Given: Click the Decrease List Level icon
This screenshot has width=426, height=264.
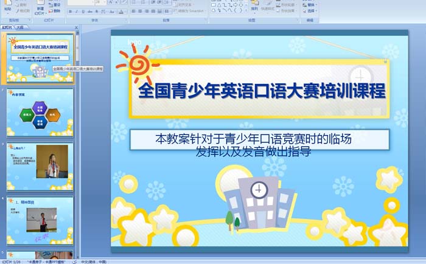Looking at the screenshot, I should [x=153, y=2].
